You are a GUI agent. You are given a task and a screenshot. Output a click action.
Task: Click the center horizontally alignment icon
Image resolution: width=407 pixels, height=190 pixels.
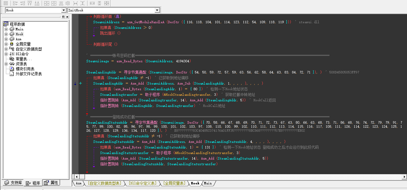click(x=46, y=3)
